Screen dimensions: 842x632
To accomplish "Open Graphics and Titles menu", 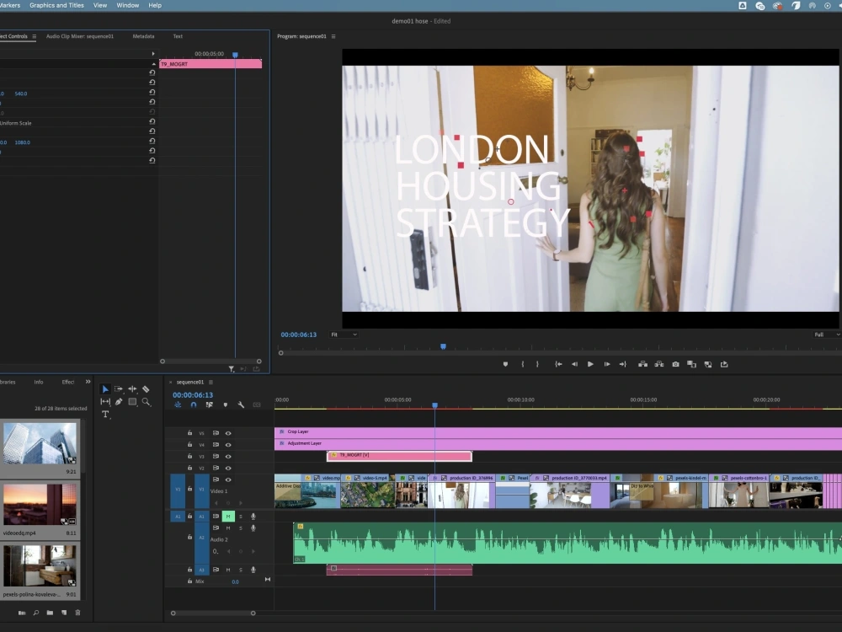I will click(x=56, y=5).
